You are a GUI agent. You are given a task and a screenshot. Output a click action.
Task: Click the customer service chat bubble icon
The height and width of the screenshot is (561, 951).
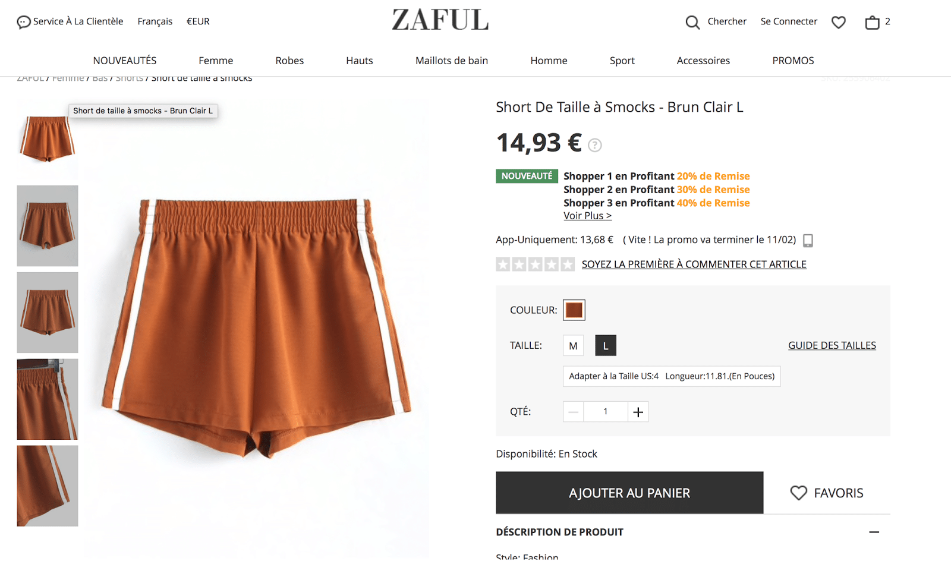[x=23, y=23]
